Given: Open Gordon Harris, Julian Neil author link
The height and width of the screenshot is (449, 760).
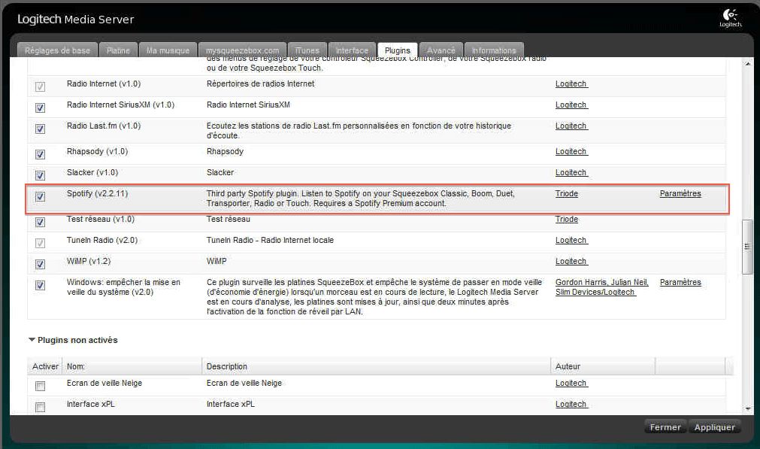Looking at the screenshot, I should tap(601, 282).
